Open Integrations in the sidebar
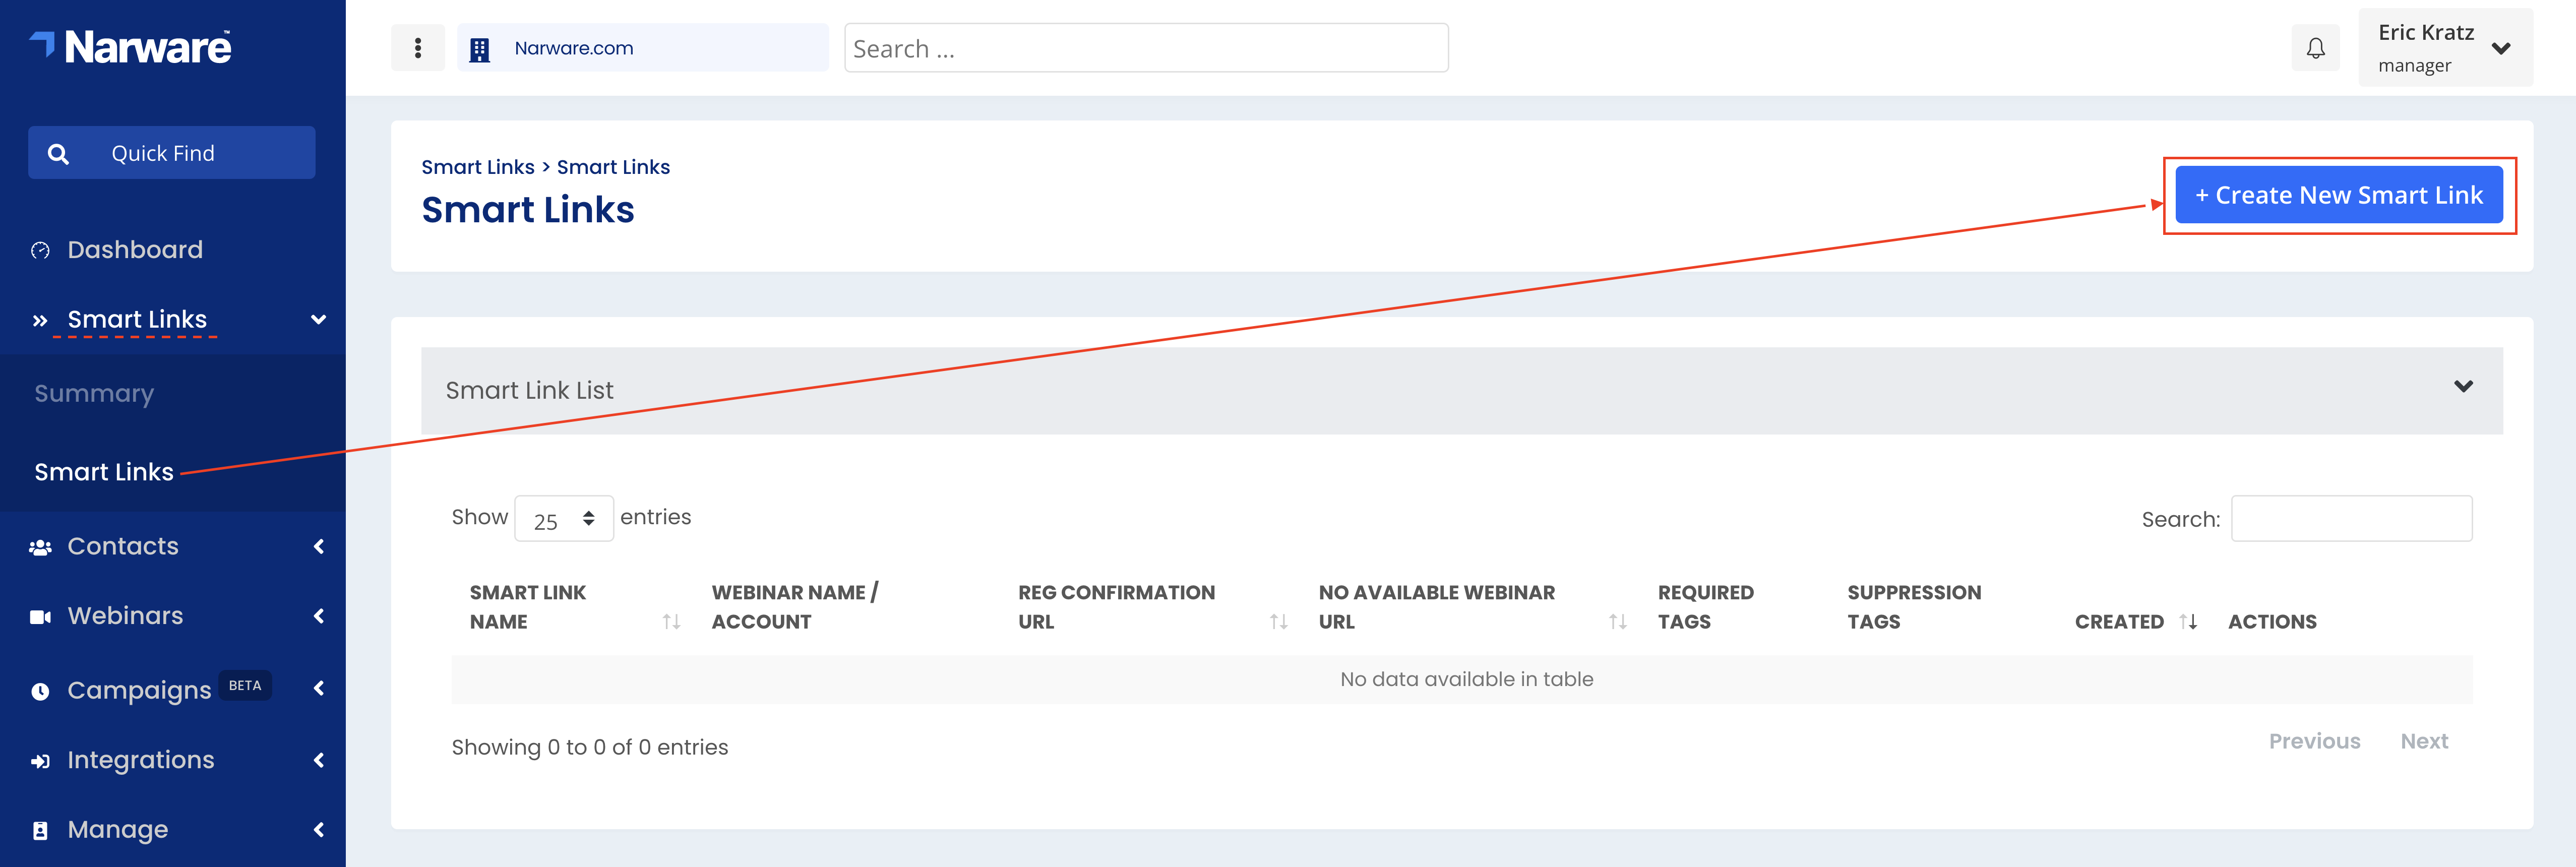 (x=141, y=760)
